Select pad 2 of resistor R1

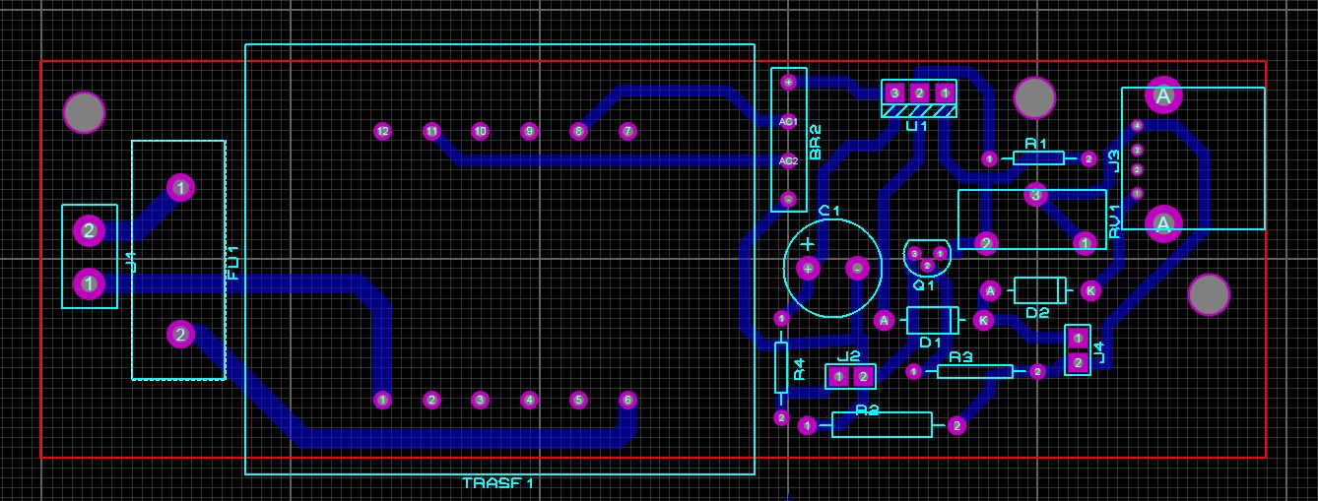point(1087,158)
